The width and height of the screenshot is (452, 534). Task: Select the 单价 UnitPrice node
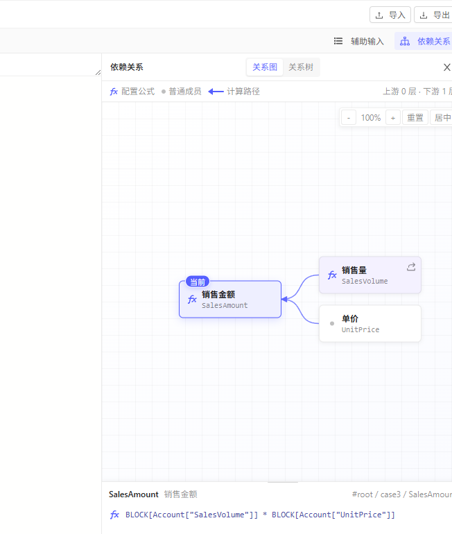coord(370,324)
